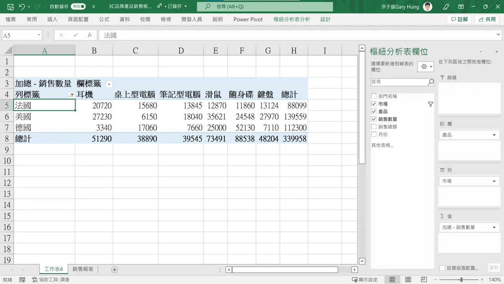Open the 資料 ribbon tab
The height and width of the screenshot is (284, 504).
click(x=125, y=19)
